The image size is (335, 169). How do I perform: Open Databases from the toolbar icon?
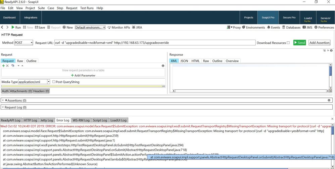coord(284,28)
